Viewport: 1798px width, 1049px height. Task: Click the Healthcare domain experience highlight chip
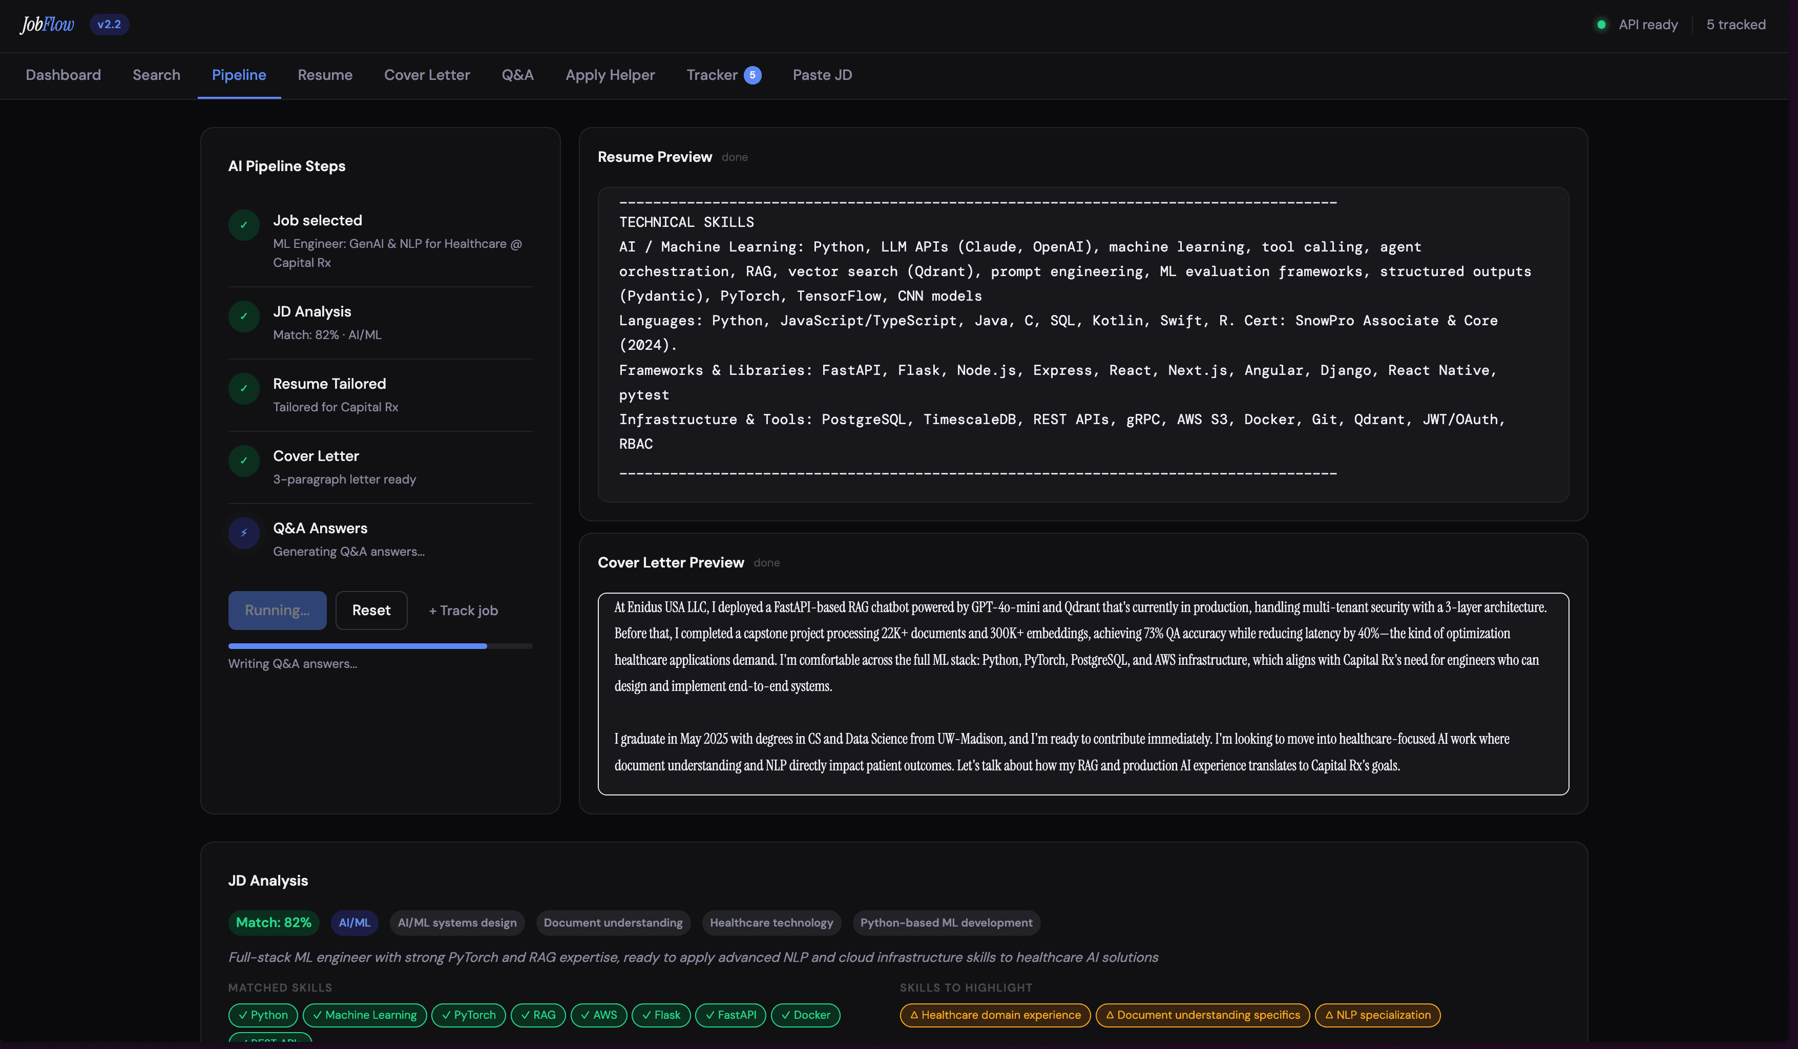(995, 1015)
